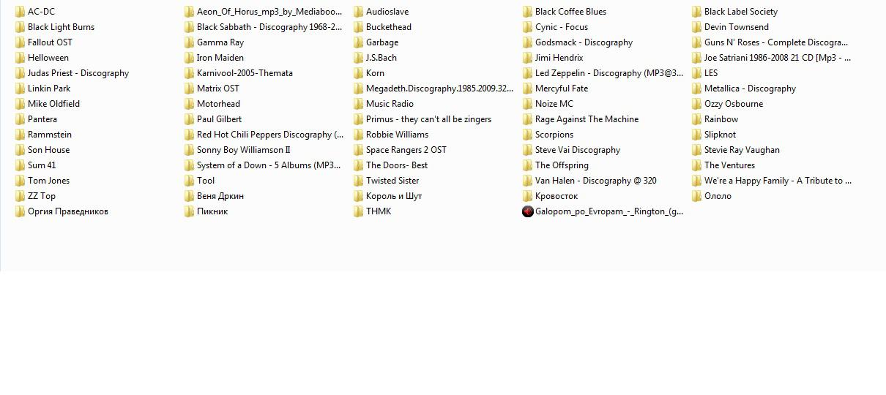Image resolution: width=886 pixels, height=395 pixels.
Task: Click the Audioslave folder icon
Action: (358, 12)
